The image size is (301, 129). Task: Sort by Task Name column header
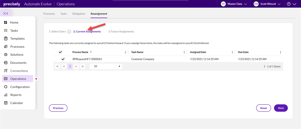pos(137,52)
